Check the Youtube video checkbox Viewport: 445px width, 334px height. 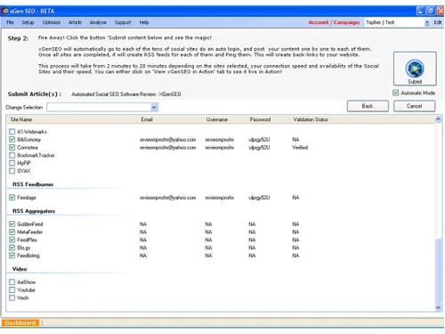click(12, 289)
